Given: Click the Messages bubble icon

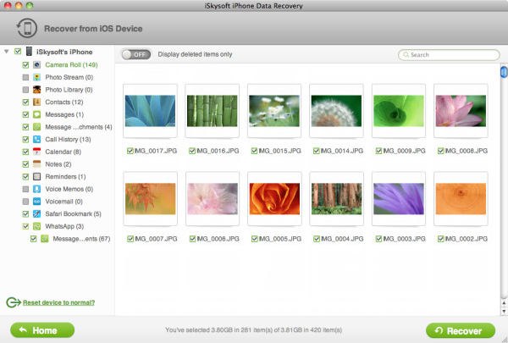Looking at the screenshot, I should 37,114.
